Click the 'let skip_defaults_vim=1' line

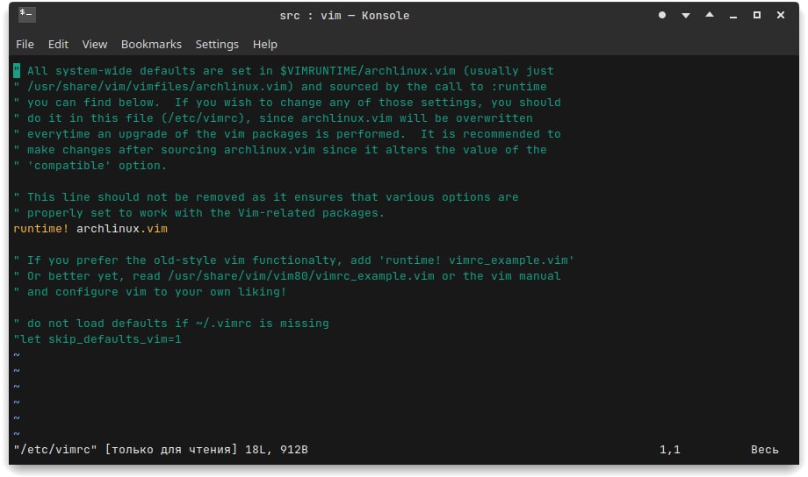pyautogui.click(x=97, y=339)
